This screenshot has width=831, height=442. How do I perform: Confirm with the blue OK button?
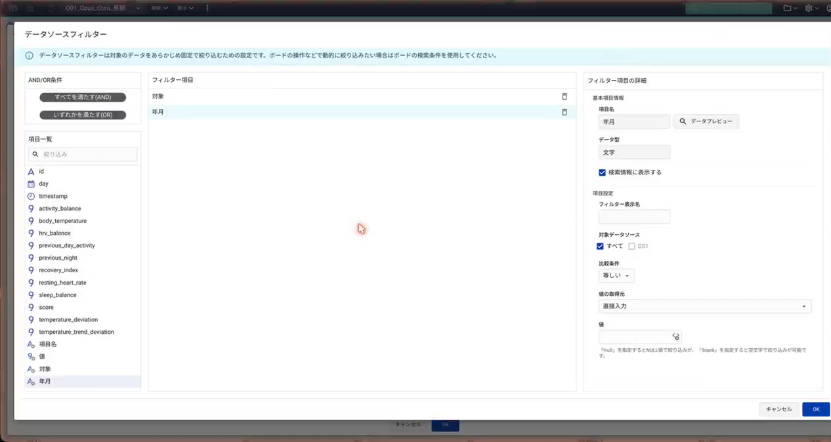tap(816, 409)
